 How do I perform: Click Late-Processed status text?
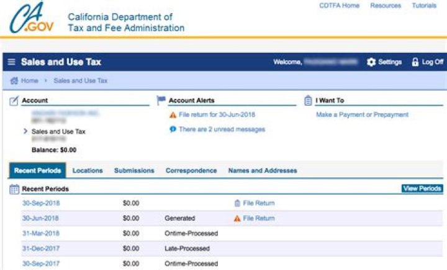(187, 249)
